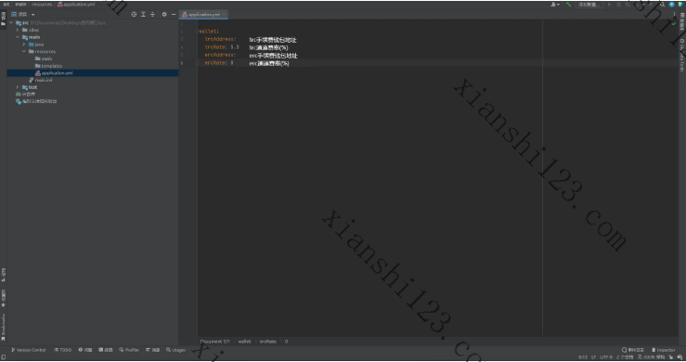Image resolution: width=686 pixels, height=362 pixels.
Task: Click 'wallet' in editor breadcrumb bar
Action: coord(244,342)
